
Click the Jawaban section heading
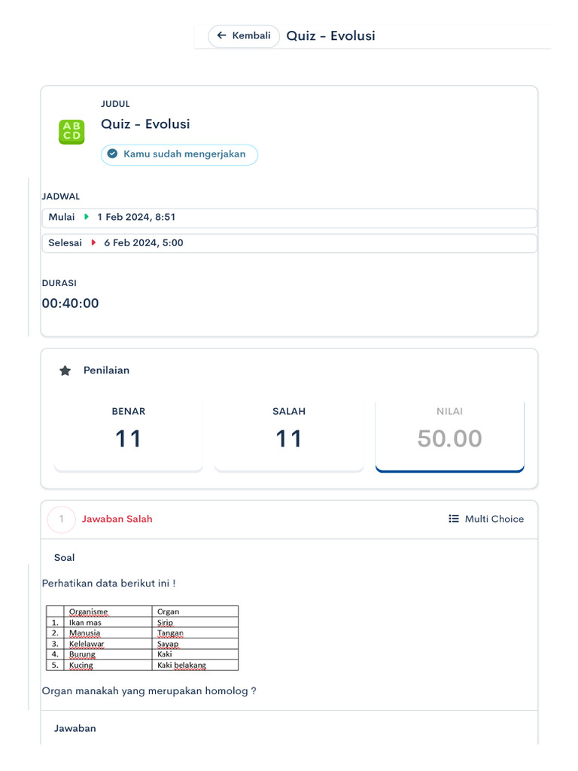(75, 728)
